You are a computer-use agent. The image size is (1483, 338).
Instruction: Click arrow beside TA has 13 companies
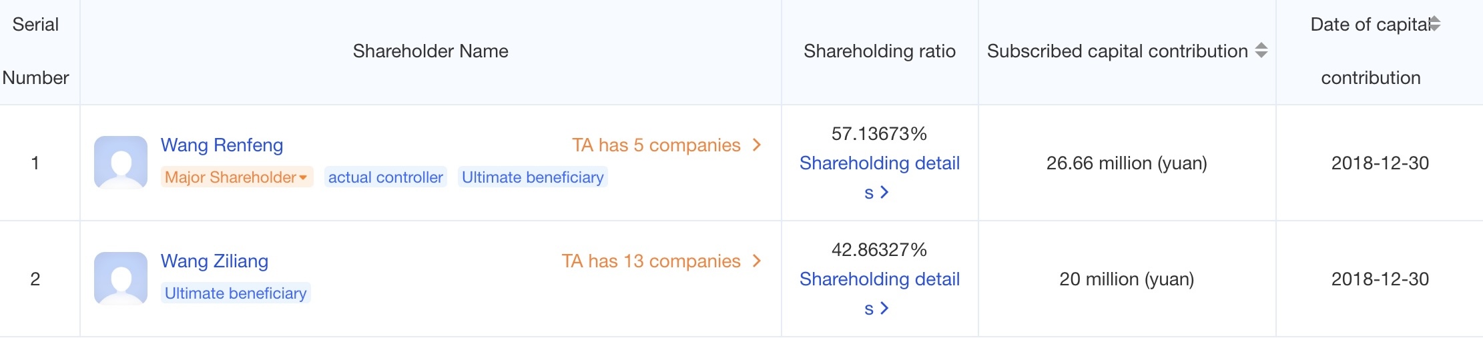(757, 261)
